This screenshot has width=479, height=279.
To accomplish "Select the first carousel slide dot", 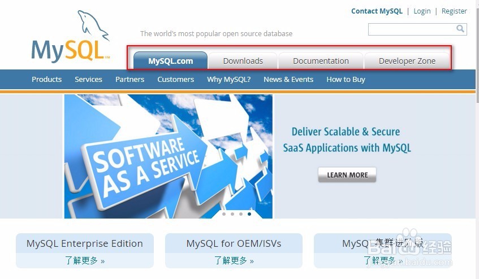I will [224, 214].
